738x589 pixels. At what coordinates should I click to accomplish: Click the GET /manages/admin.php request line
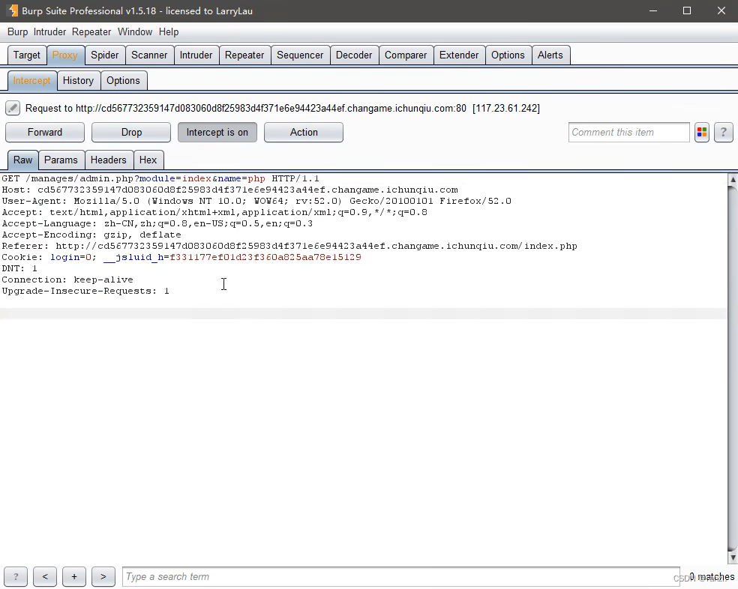click(160, 179)
